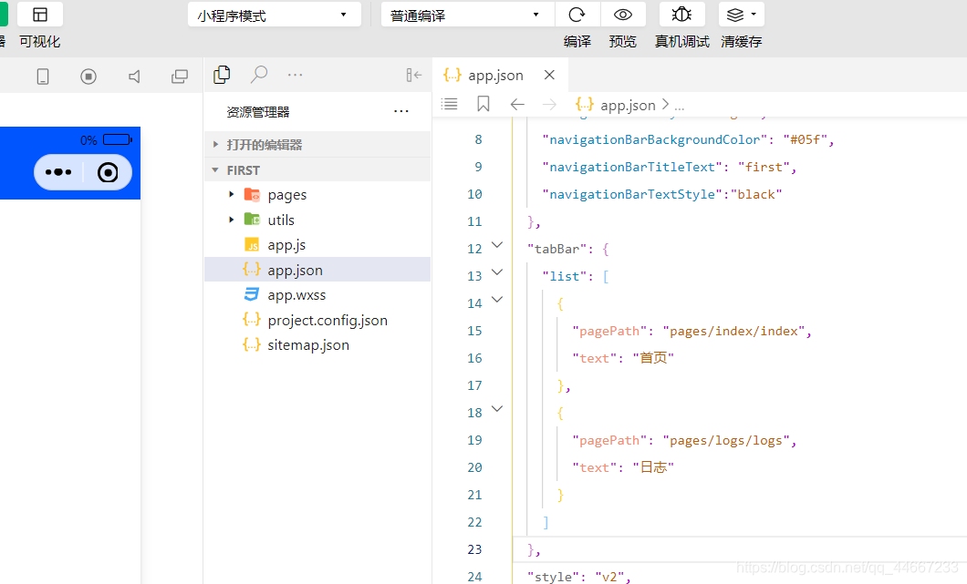Open the app.wxss file
This screenshot has width=967, height=584.
click(317, 295)
